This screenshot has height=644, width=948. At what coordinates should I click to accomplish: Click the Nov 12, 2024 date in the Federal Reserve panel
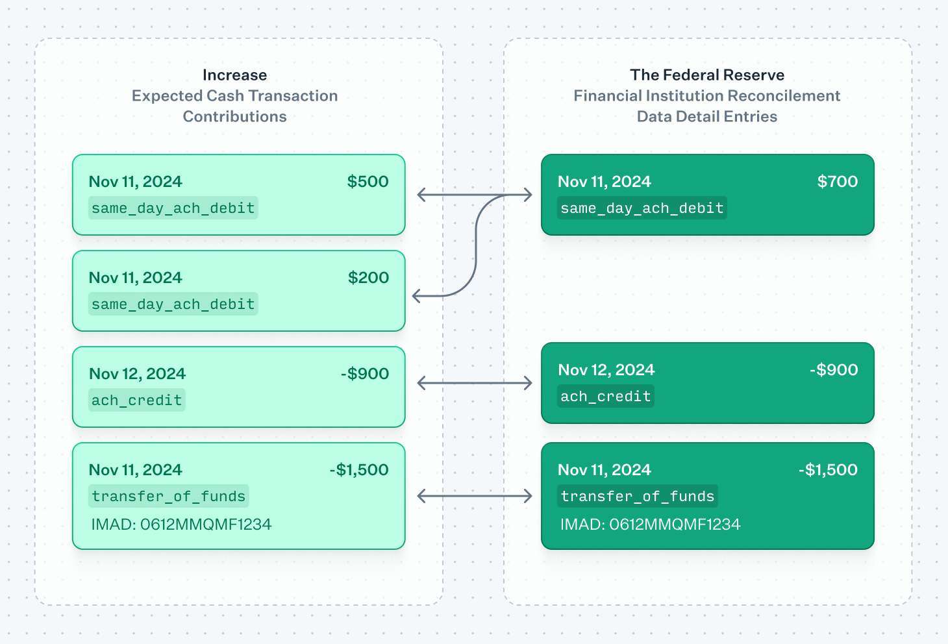606,369
